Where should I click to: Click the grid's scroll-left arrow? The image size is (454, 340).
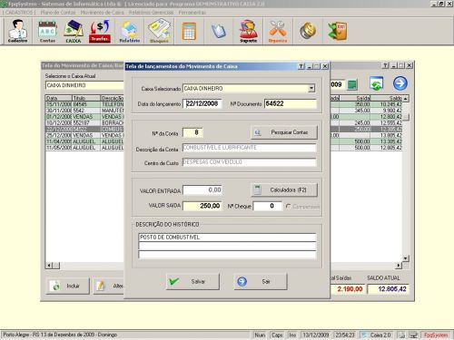(49, 266)
